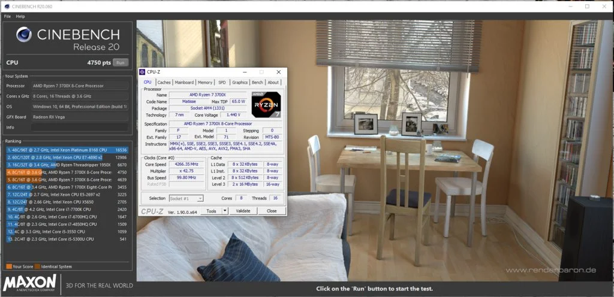Switch to the Graphics tab in CPU-Z

[x=240, y=83]
